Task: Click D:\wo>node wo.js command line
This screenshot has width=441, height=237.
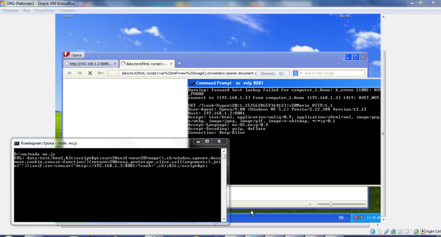Action: [35, 154]
